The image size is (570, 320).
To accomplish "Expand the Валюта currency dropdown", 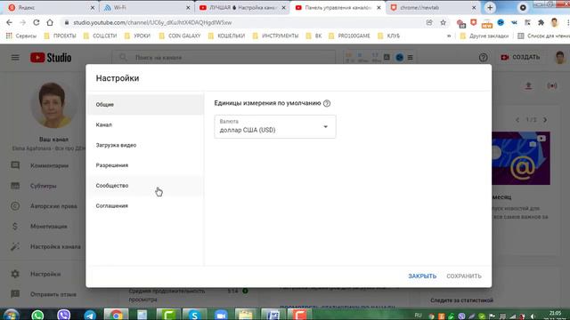I will [x=275, y=126].
